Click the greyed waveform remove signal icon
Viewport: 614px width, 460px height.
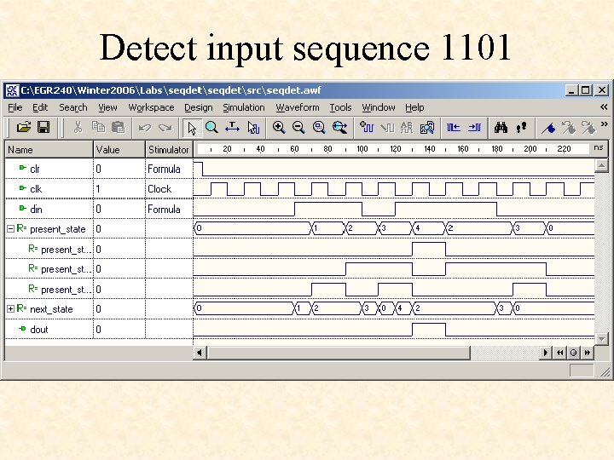387,128
